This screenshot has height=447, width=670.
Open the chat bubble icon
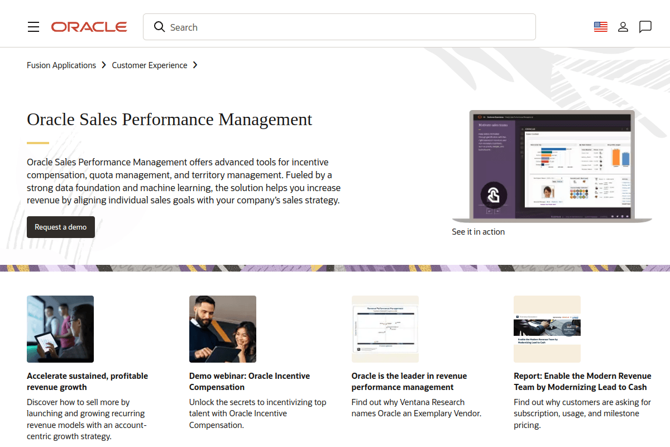pos(645,27)
